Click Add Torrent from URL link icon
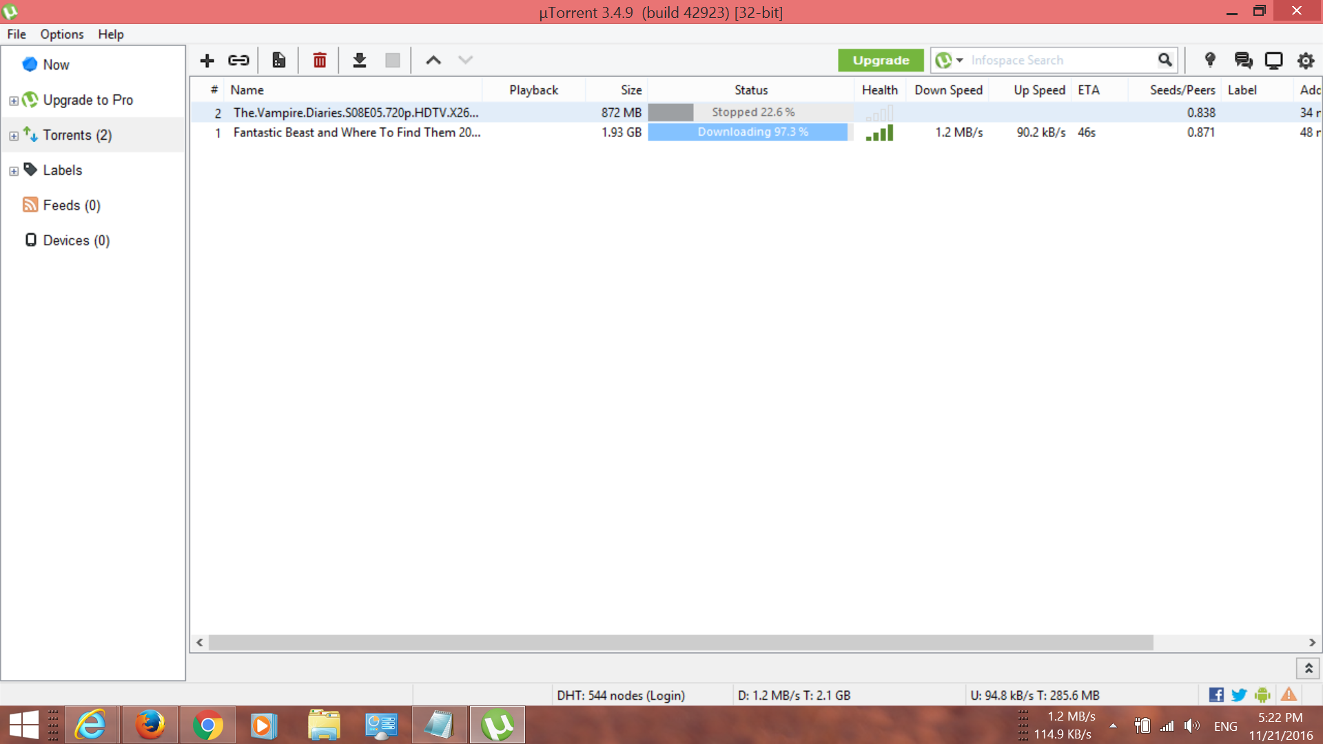The image size is (1323, 744). pos(238,61)
